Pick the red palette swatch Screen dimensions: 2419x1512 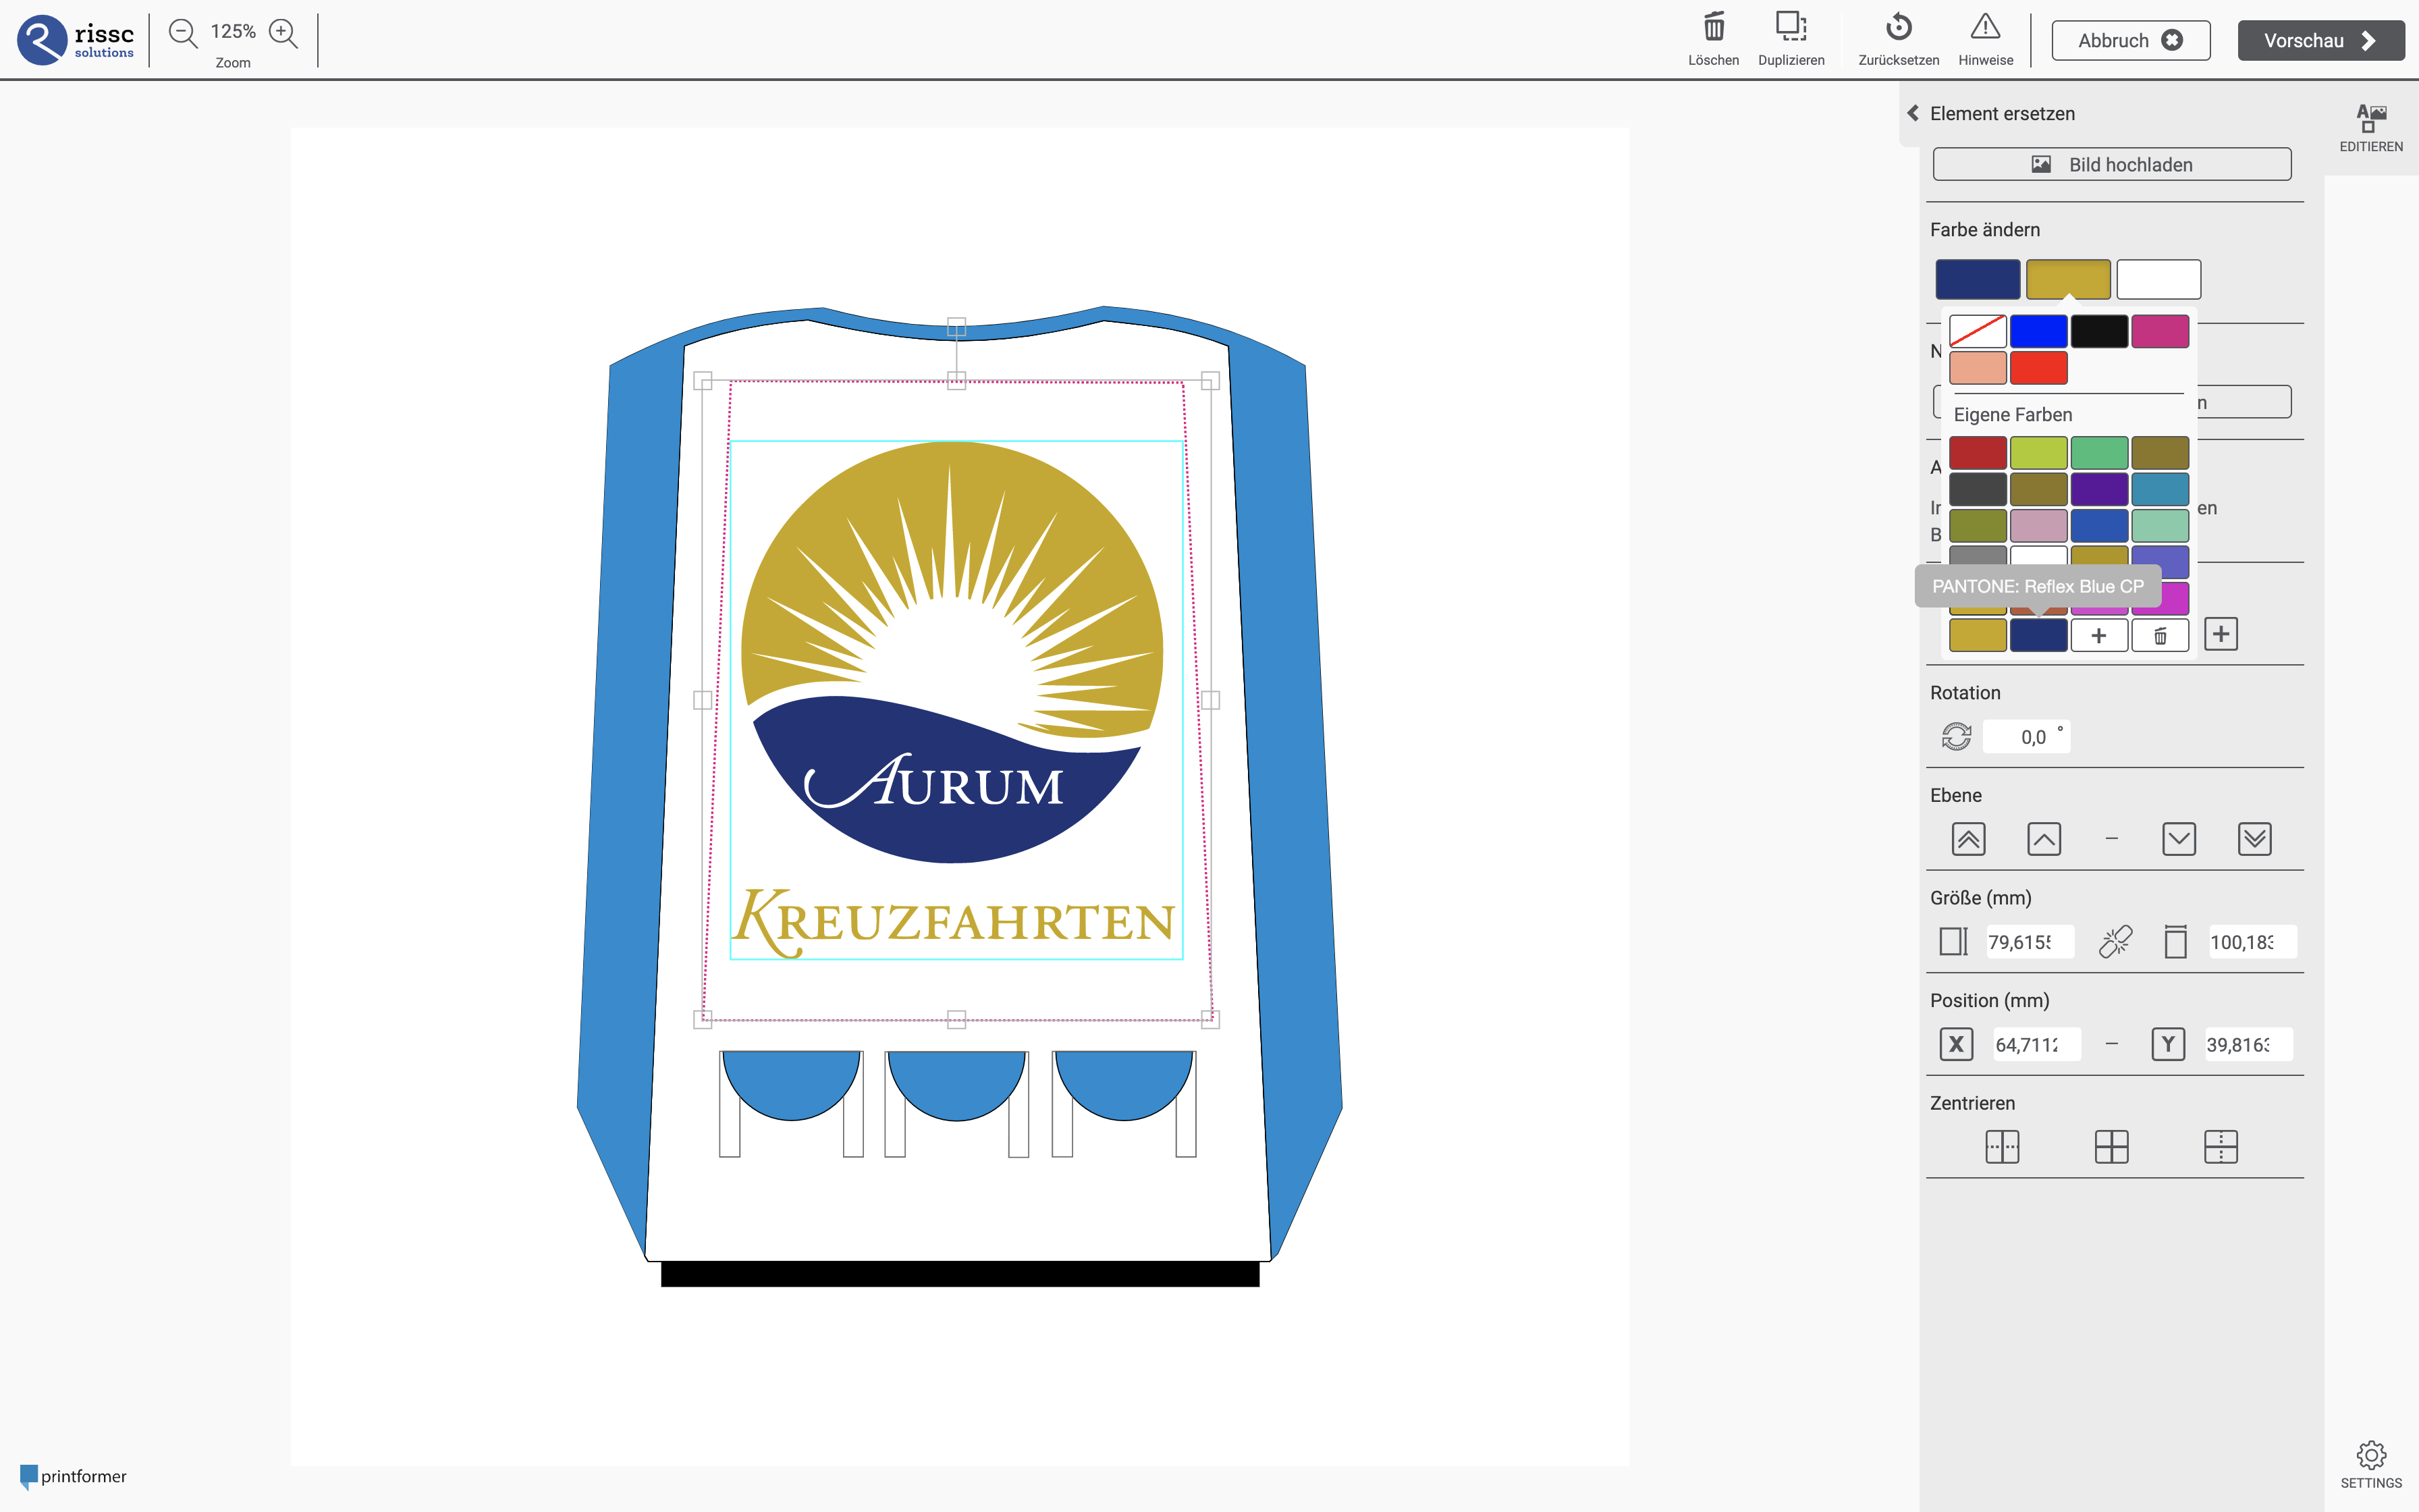(2038, 368)
